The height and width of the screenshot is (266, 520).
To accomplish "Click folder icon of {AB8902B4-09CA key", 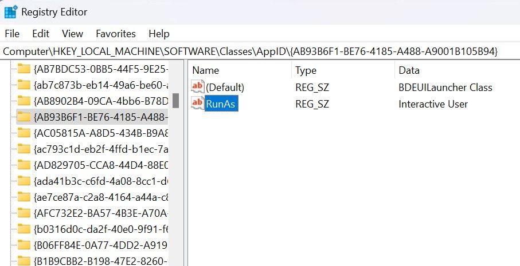I will tap(24, 101).
